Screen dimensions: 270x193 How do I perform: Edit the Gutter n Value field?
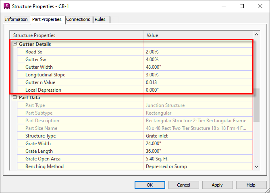[x=197, y=82]
